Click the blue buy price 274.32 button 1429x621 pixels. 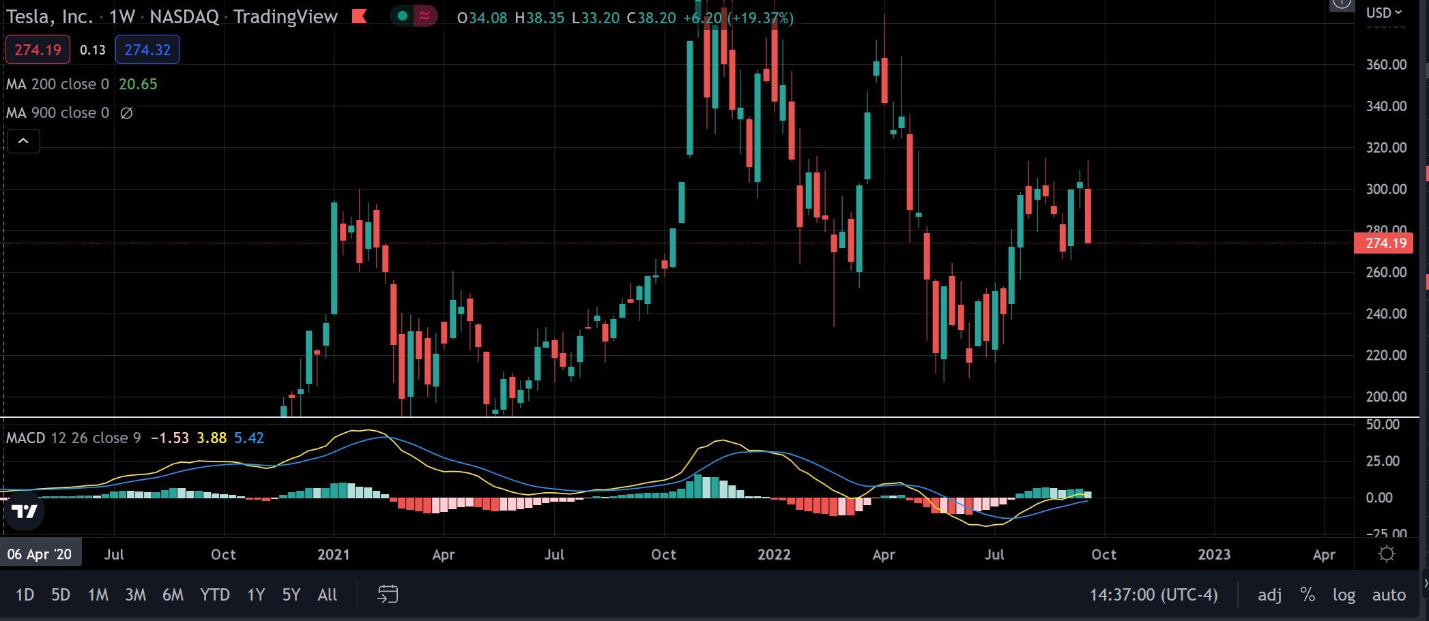point(147,50)
